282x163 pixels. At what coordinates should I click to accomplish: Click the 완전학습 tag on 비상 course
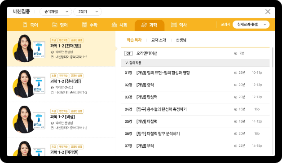(x=63, y=111)
